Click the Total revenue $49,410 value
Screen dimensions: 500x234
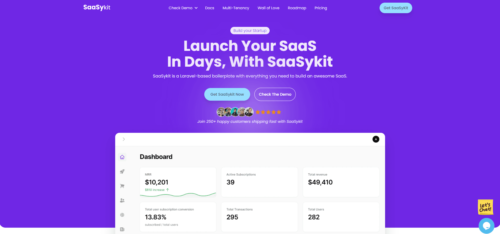pos(320,182)
